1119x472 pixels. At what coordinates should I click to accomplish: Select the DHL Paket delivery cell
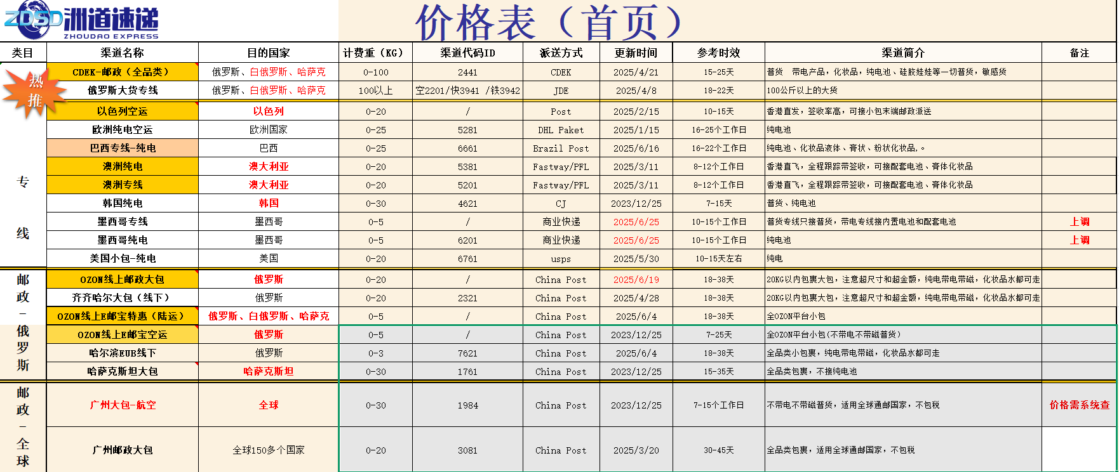click(561, 130)
